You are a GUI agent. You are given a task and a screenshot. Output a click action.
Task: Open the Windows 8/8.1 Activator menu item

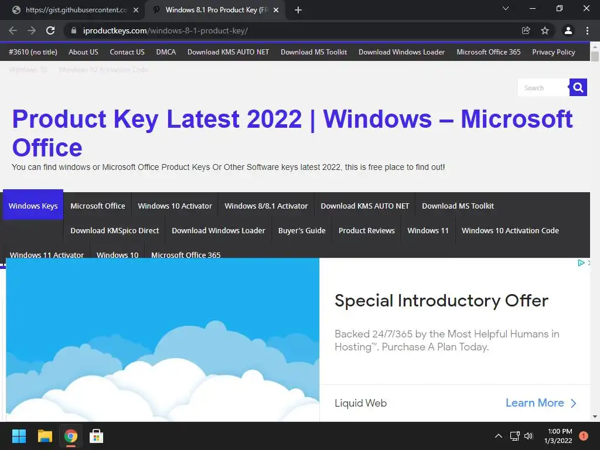click(x=267, y=206)
